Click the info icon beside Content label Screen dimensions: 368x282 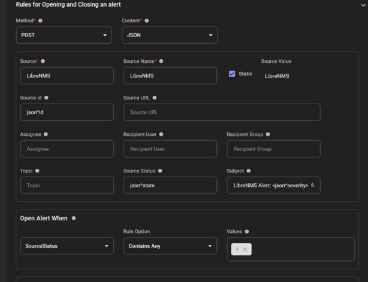point(147,21)
